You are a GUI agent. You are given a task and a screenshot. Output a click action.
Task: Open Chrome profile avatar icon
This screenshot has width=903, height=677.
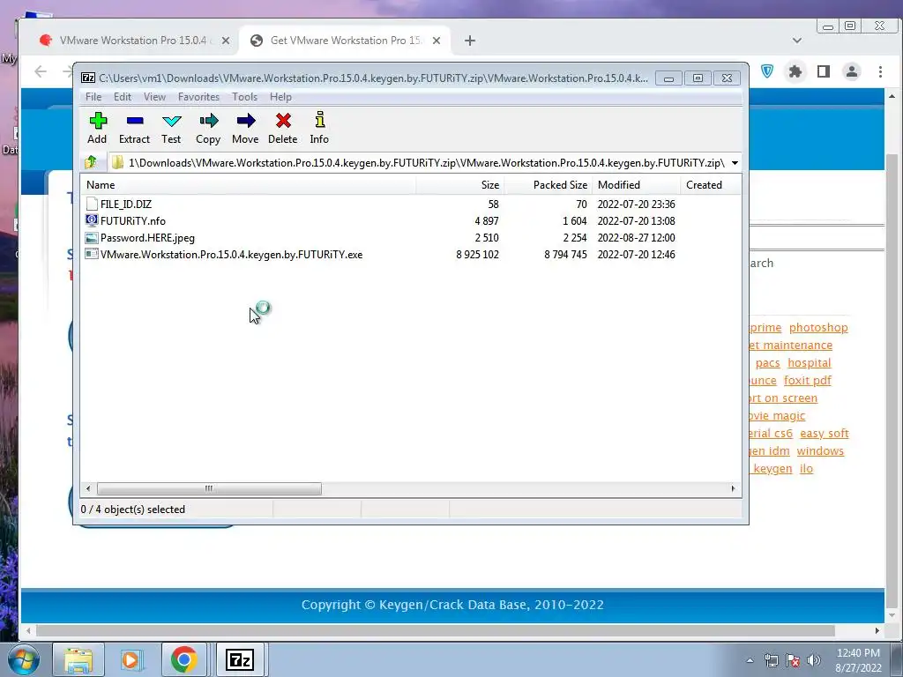tap(852, 71)
